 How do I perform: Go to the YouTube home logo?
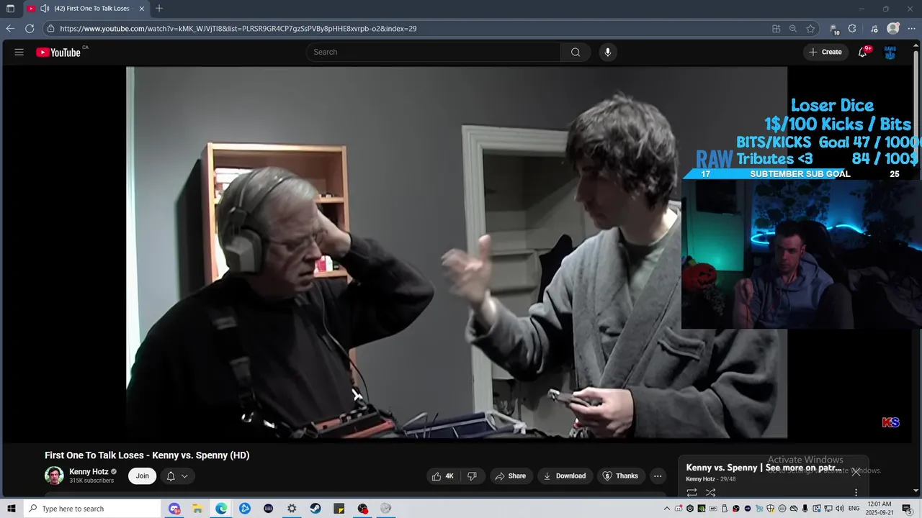[58, 52]
